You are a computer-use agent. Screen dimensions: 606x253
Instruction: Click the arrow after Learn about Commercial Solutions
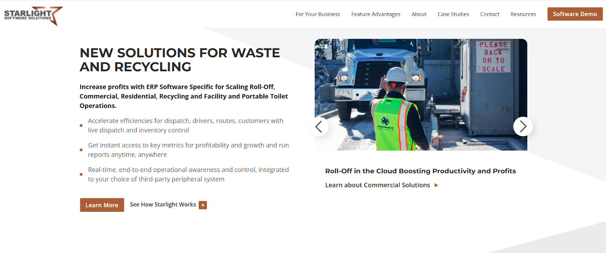436,185
